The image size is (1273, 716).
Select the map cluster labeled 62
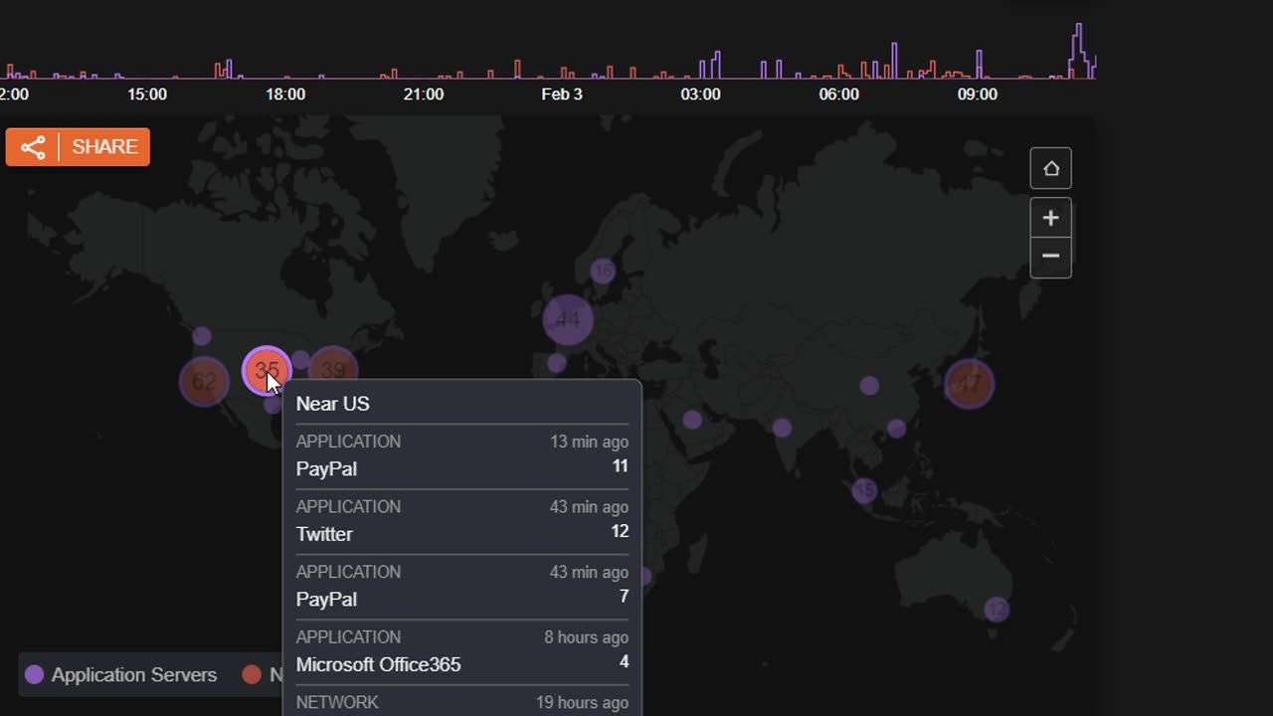(204, 381)
